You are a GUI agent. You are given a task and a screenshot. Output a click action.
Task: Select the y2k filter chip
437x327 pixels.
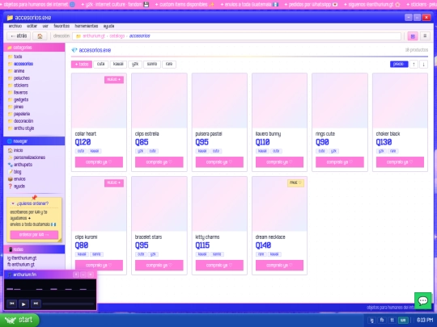coord(135,65)
